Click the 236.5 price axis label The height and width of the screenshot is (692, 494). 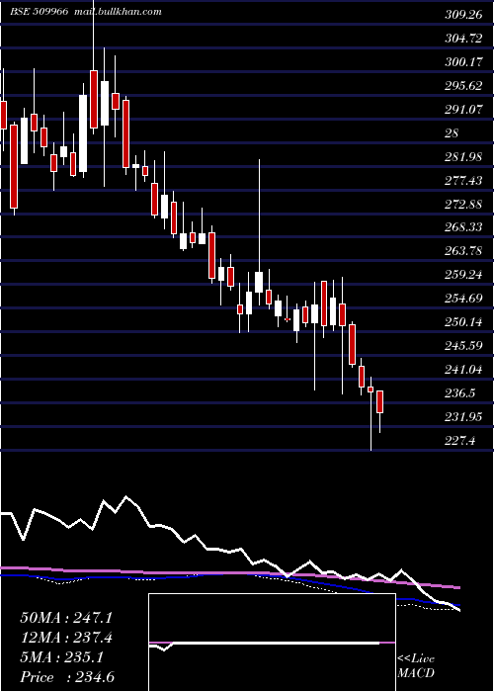click(x=460, y=392)
